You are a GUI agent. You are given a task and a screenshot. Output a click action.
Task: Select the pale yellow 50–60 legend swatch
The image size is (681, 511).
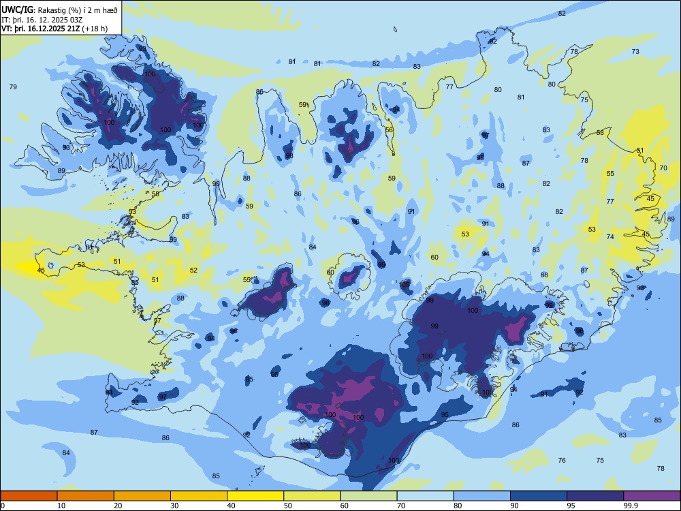click(312, 496)
